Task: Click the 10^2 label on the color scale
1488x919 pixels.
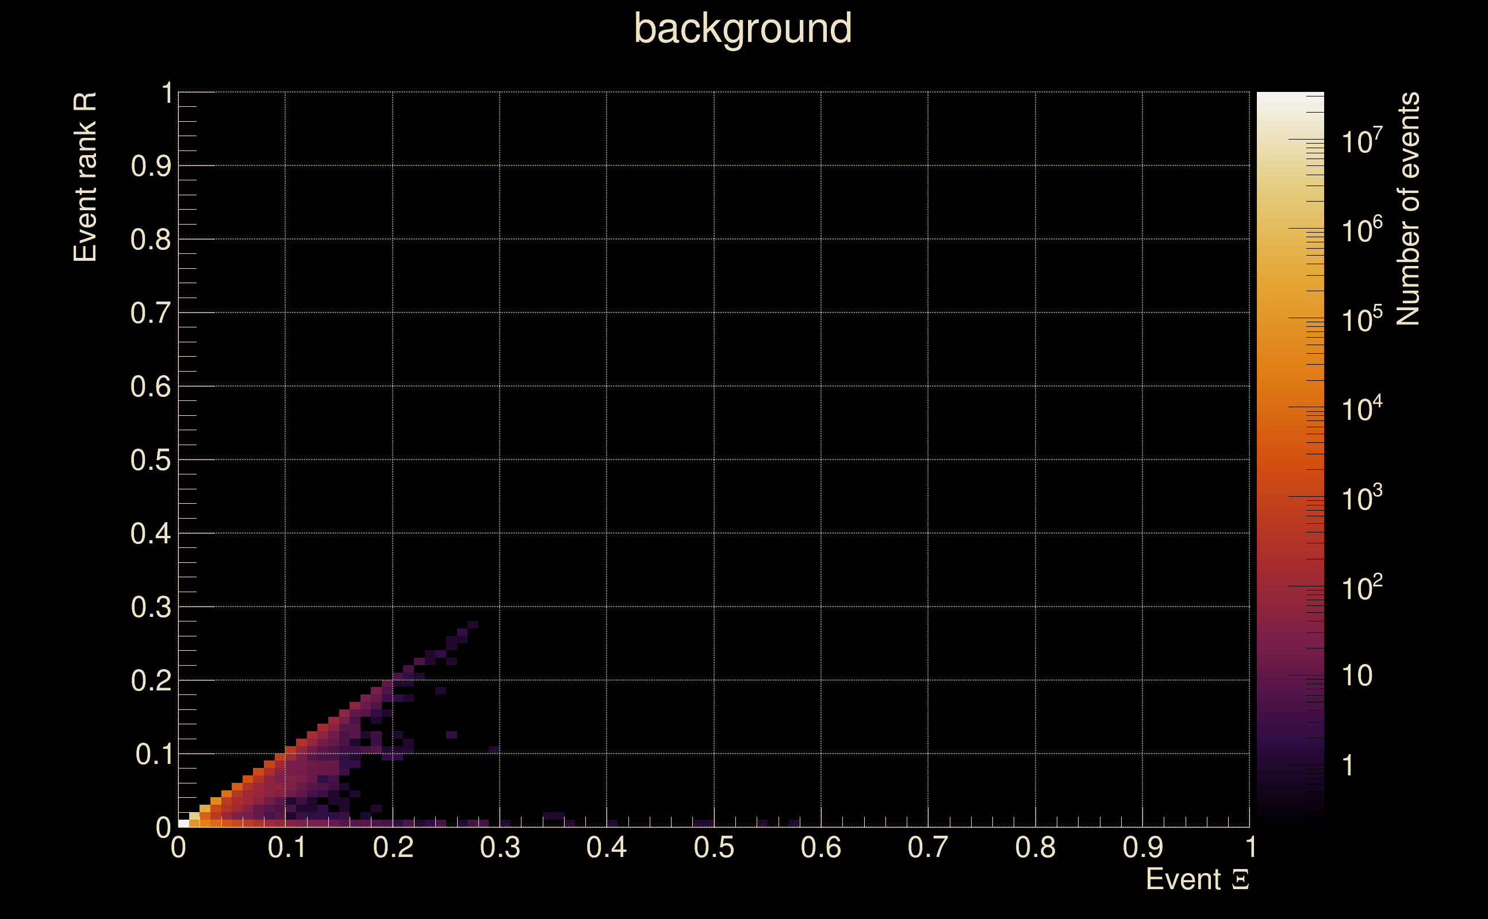Action: point(1362,588)
